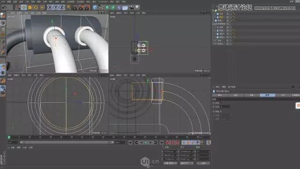Select the second tab in attribute manager
The height and width of the screenshot is (169, 300).
click(236, 95)
